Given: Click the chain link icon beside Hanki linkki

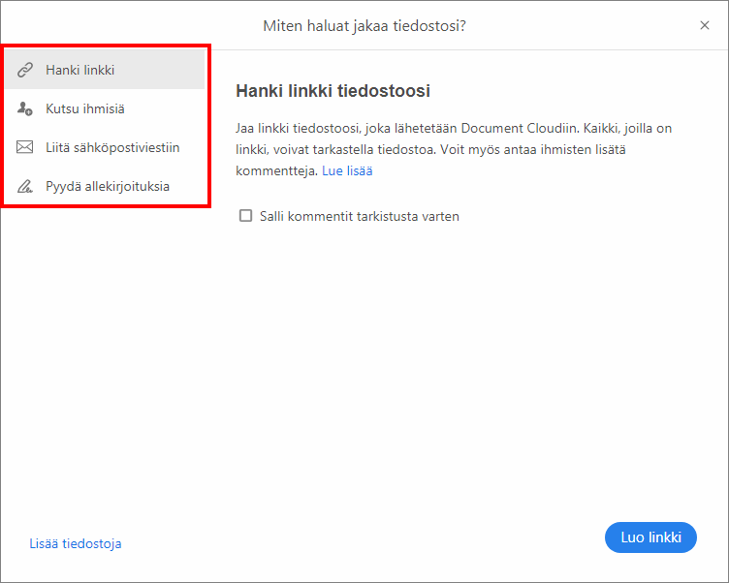Looking at the screenshot, I should coord(26,71).
